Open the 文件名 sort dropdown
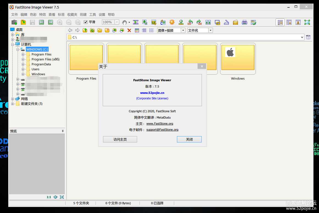Viewport: 319px width, 213px height. coord(210,30)
